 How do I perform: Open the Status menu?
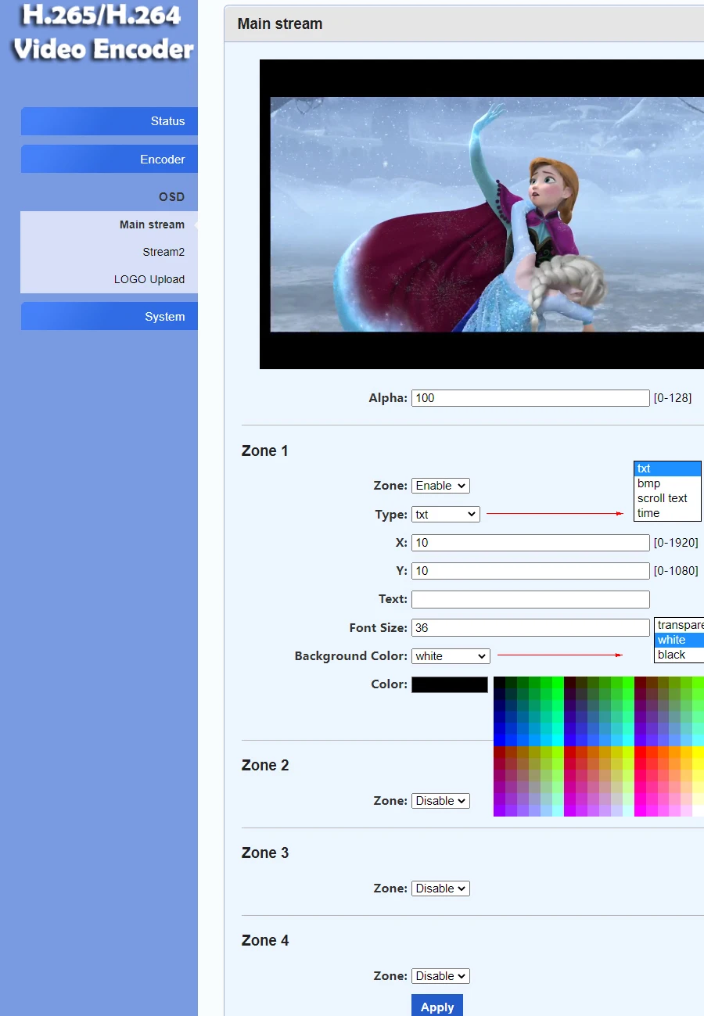click(x=110, y=121)
